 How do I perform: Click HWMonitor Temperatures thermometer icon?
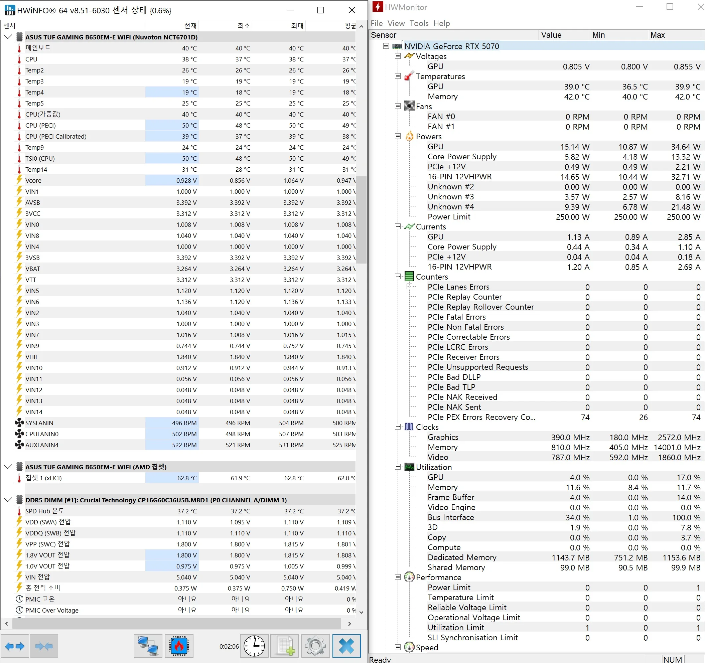click(x=409, y=76)
